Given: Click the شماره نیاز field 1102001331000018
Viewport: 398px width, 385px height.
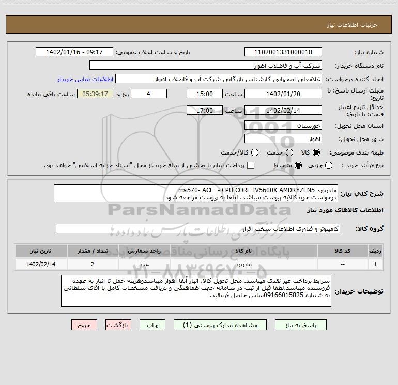Looking at the screenshot, I should tap(283, 52).
